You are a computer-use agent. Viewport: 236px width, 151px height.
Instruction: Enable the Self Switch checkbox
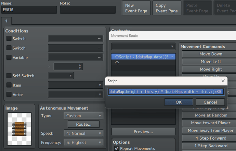9,75
